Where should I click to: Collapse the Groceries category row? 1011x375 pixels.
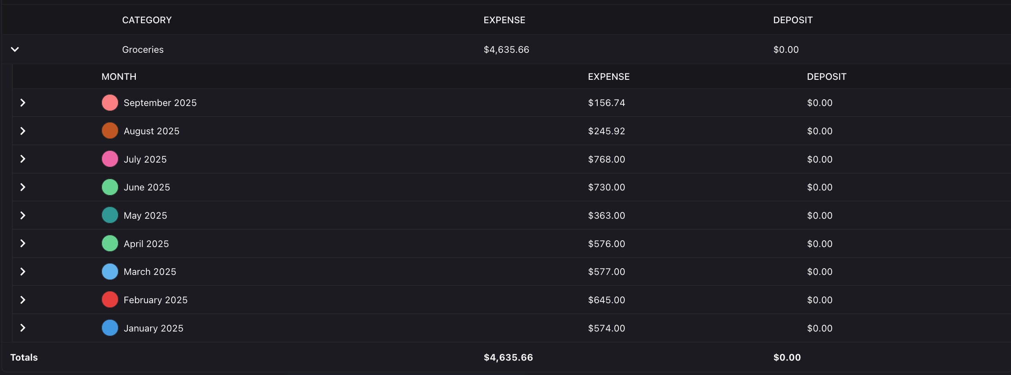(x=15, y=49)
